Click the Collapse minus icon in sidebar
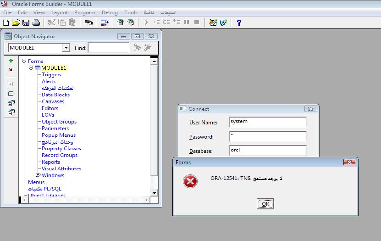The width and height of the screenshot is (381, 241). (11, 94)
